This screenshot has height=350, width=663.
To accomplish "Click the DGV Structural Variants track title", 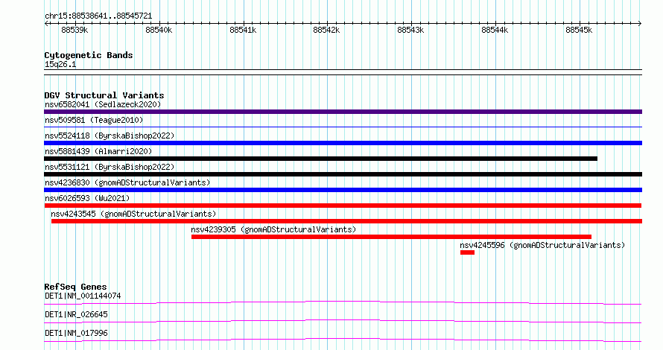I will click(x=104, y=95).
